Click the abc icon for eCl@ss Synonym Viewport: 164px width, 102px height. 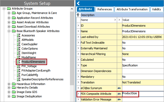point(119,88)
